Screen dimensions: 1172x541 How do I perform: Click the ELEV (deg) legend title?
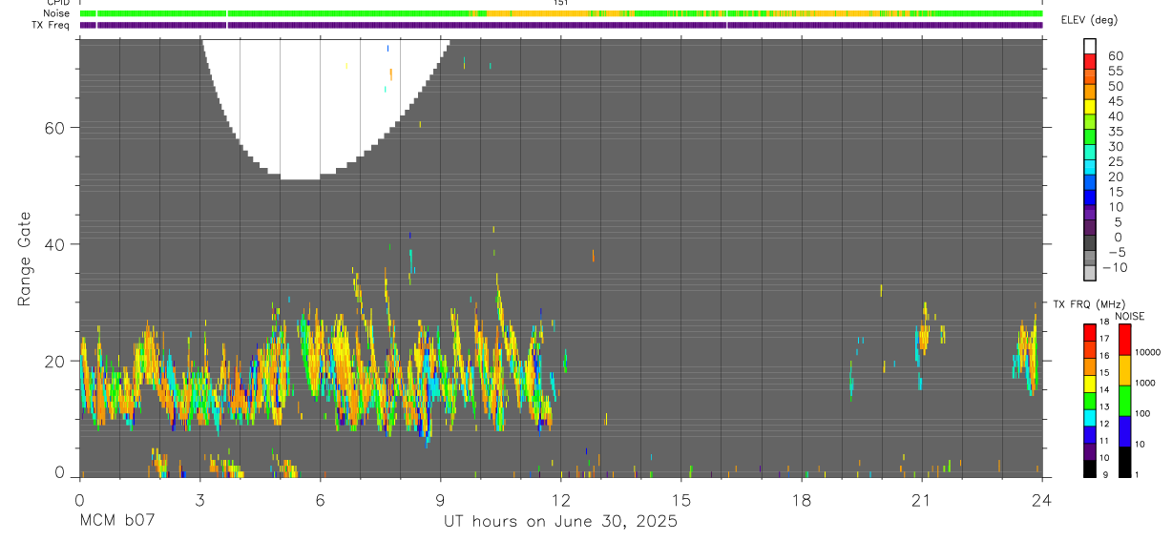pyautogui.click(x=1089, y=20)
